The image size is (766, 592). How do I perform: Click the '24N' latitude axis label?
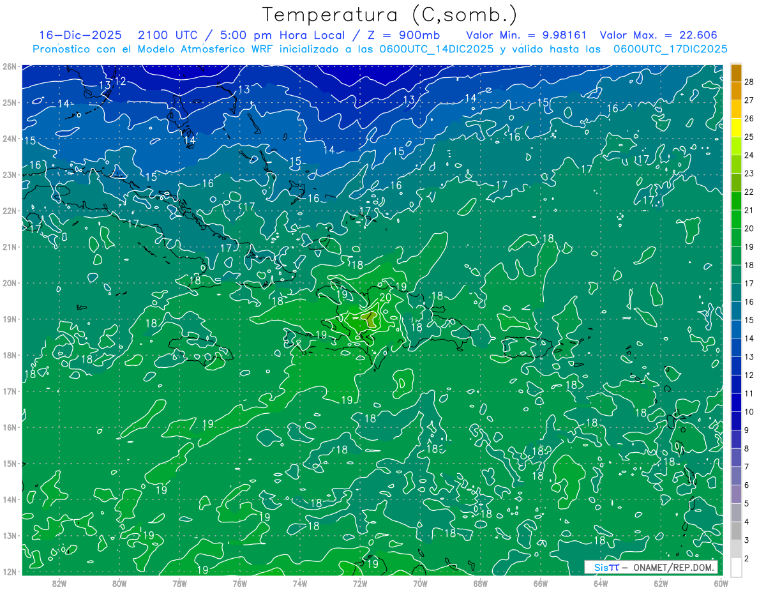coord(9,139)
